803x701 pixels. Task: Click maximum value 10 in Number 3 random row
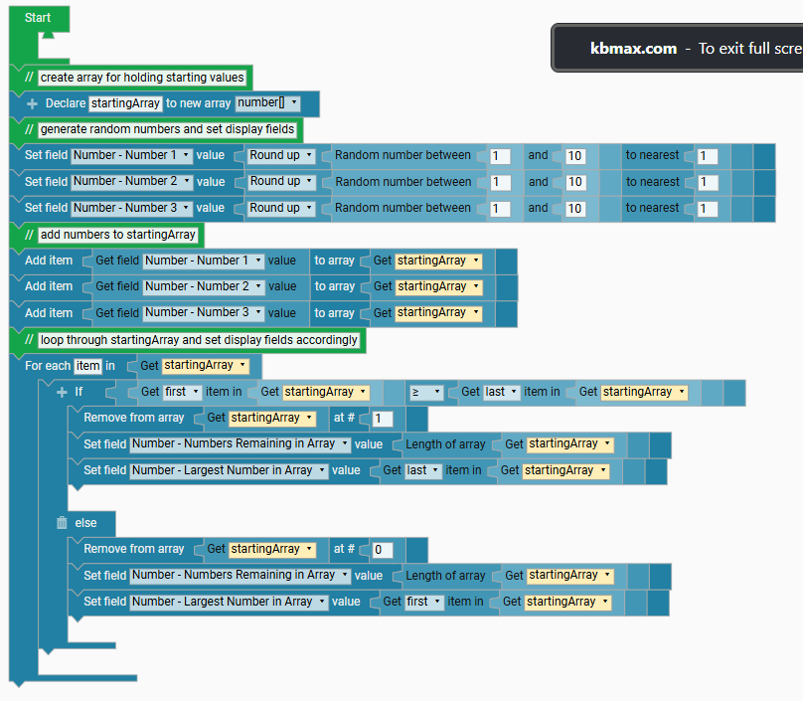coord(575,209)
